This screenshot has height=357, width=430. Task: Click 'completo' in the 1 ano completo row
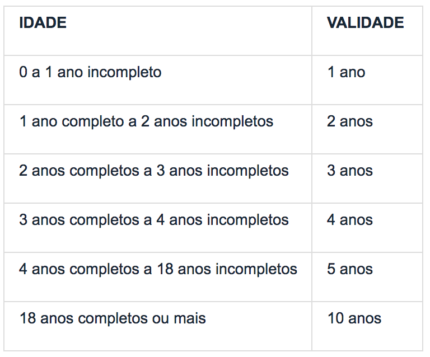point(93,121)
